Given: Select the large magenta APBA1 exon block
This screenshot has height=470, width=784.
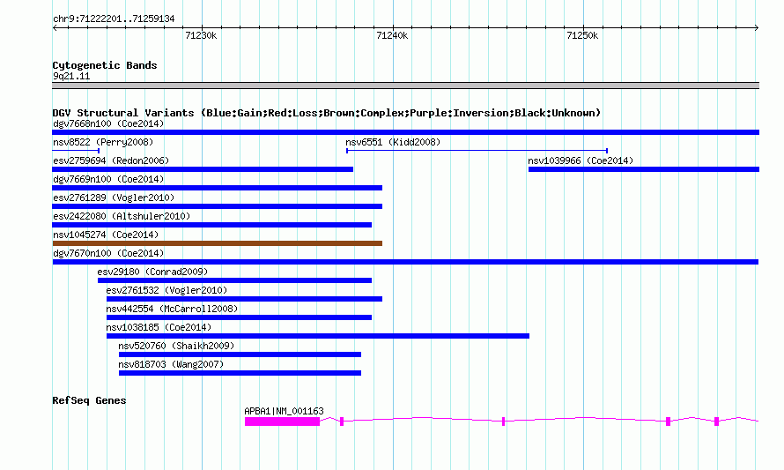Looking at the screenshot, I should point(282,422).
